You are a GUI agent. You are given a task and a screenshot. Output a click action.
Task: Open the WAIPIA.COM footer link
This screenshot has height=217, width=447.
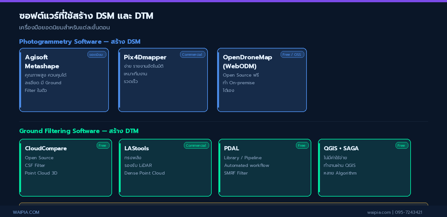click(x=26, y=212)
